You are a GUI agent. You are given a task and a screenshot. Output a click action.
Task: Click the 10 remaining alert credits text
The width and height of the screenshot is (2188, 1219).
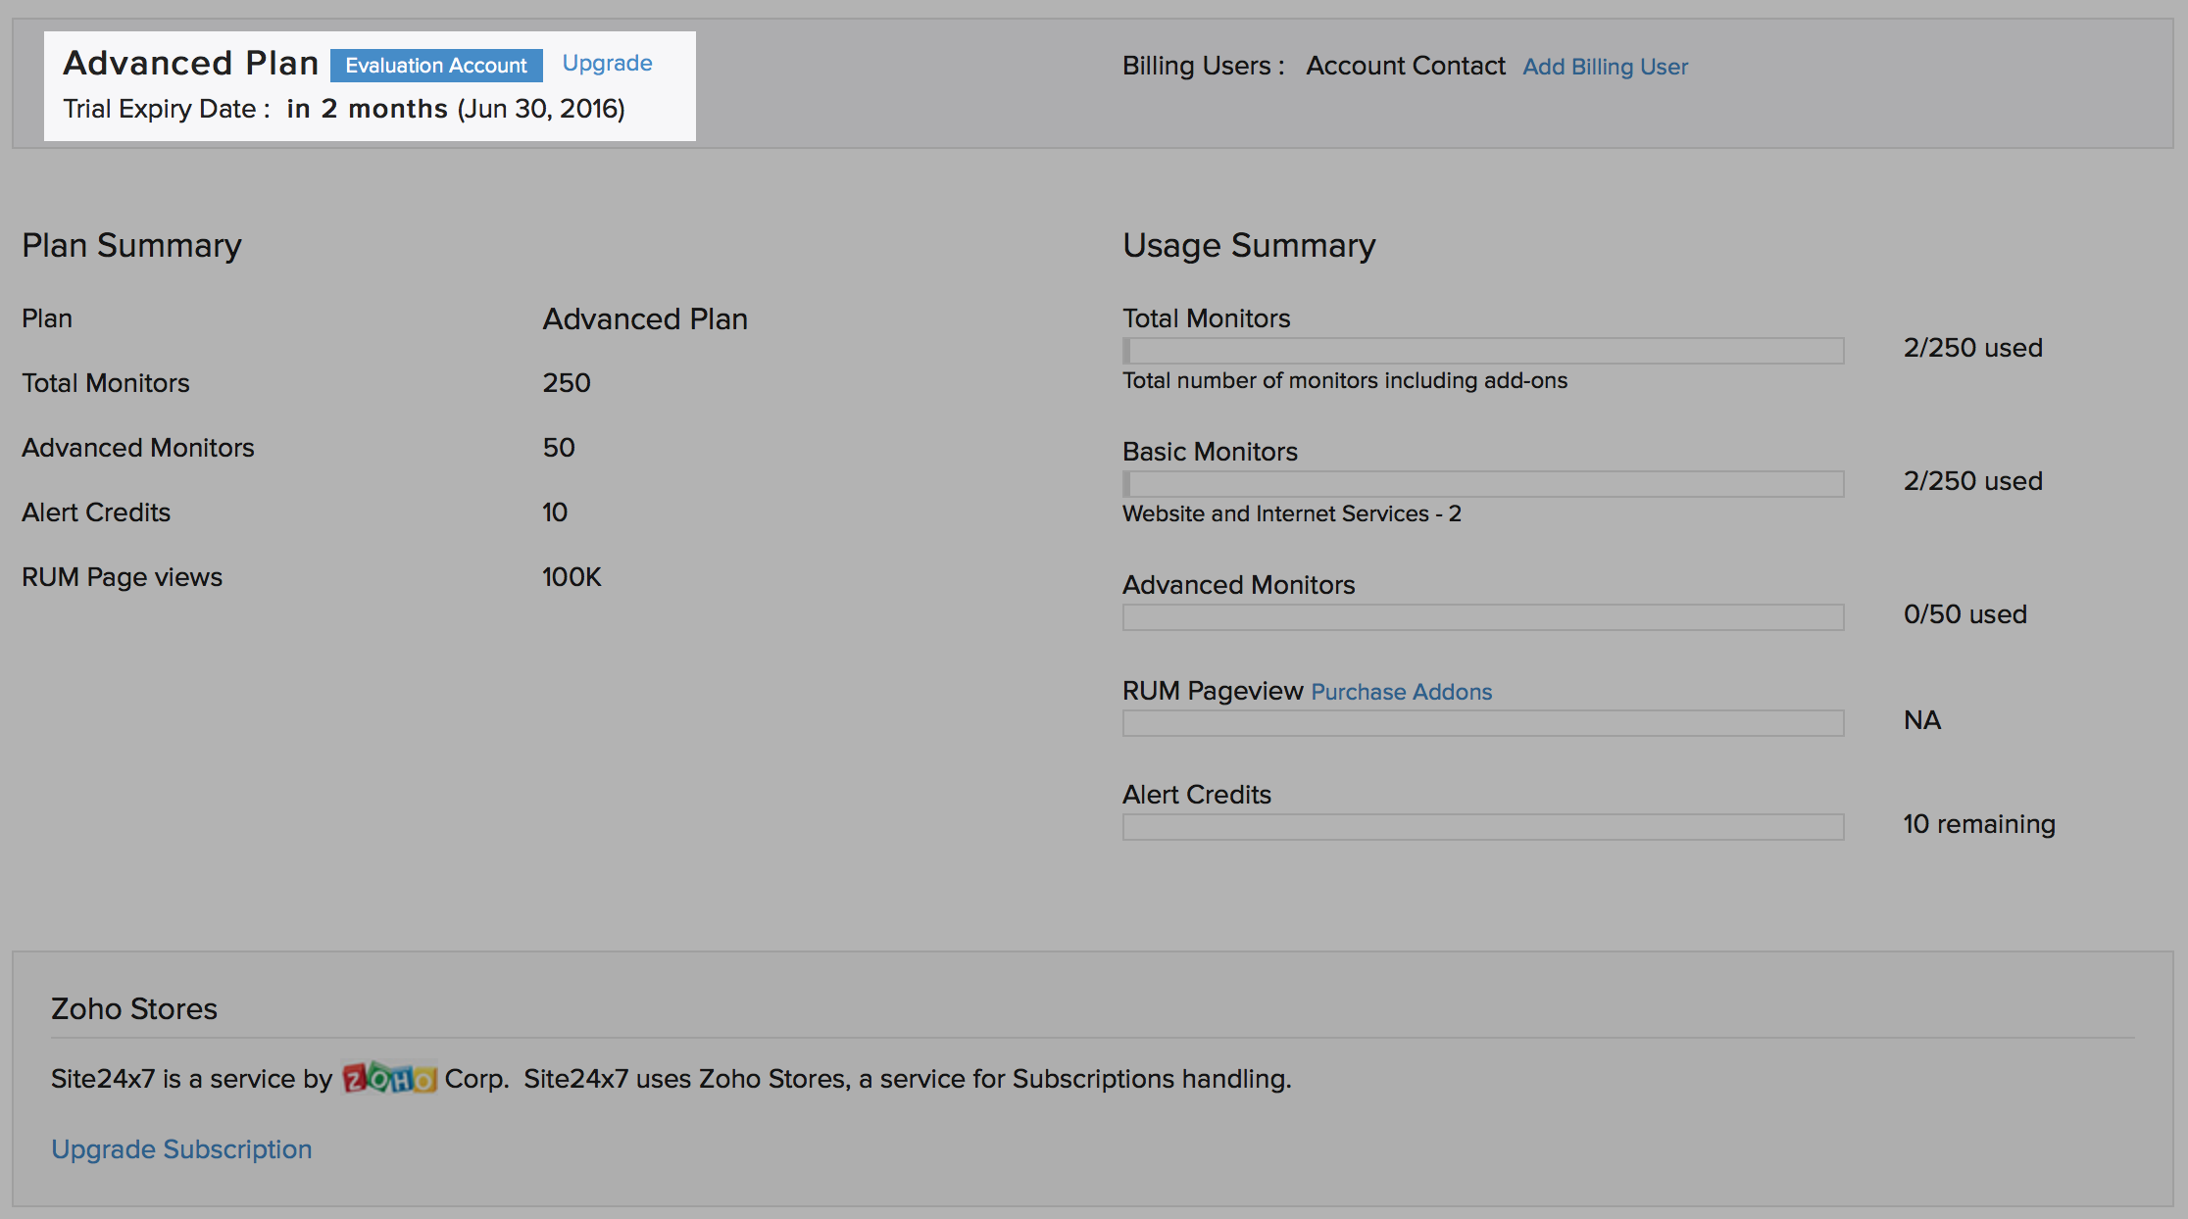click(x=1978, y=824)
